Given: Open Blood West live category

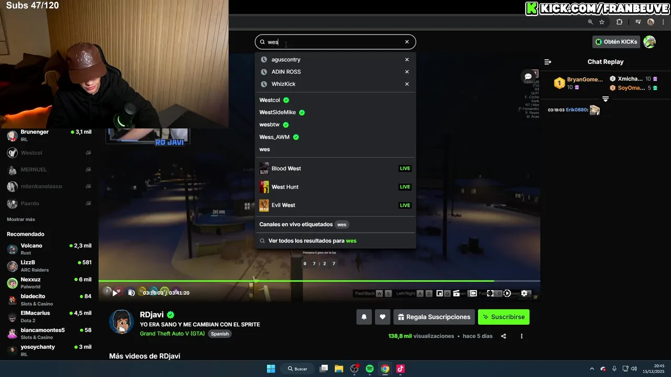Looking at the screenshot, I should (x=335, y=169).
